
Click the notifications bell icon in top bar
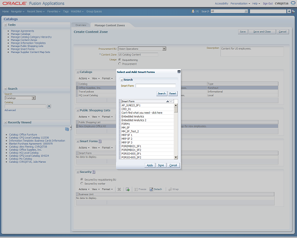[193, 11]
